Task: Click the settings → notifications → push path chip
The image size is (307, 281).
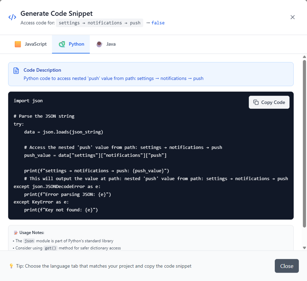Action: coord(100,23)
